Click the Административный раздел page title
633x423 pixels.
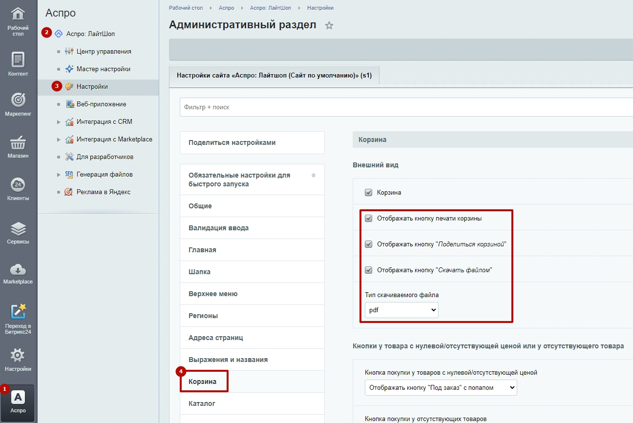coord(243,25)
